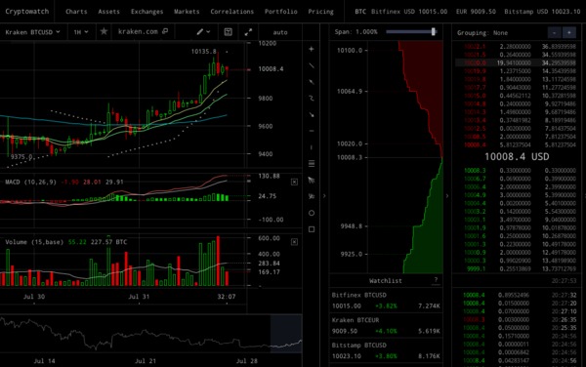Select Bitstamp BTCUSD in the watchlist
The image size is (586, 367).
coord(386,350)
